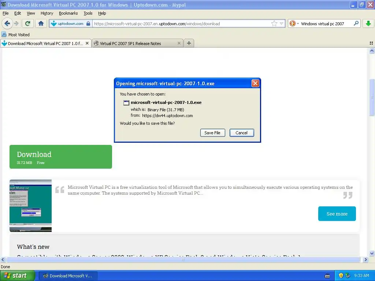This screenshot has width=375, height=281.
Task: Go back with the browser back arrow
Action: (x=7, y=23)
